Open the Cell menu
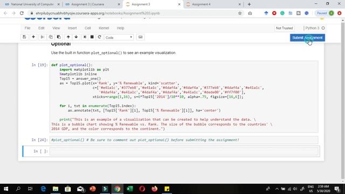 point(88,28)
